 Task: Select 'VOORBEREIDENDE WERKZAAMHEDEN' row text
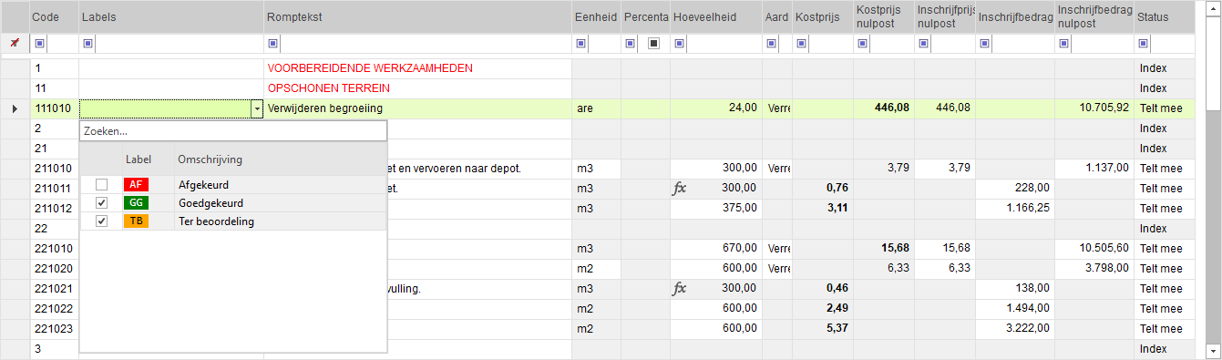[370, 68]
